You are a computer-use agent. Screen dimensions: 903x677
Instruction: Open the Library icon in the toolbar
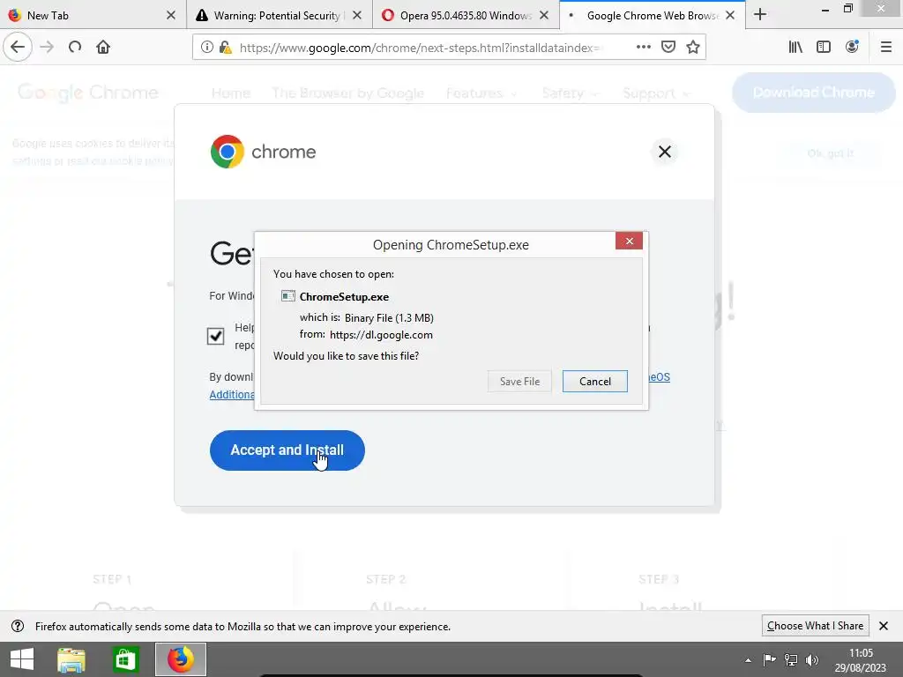pos(795,47)
